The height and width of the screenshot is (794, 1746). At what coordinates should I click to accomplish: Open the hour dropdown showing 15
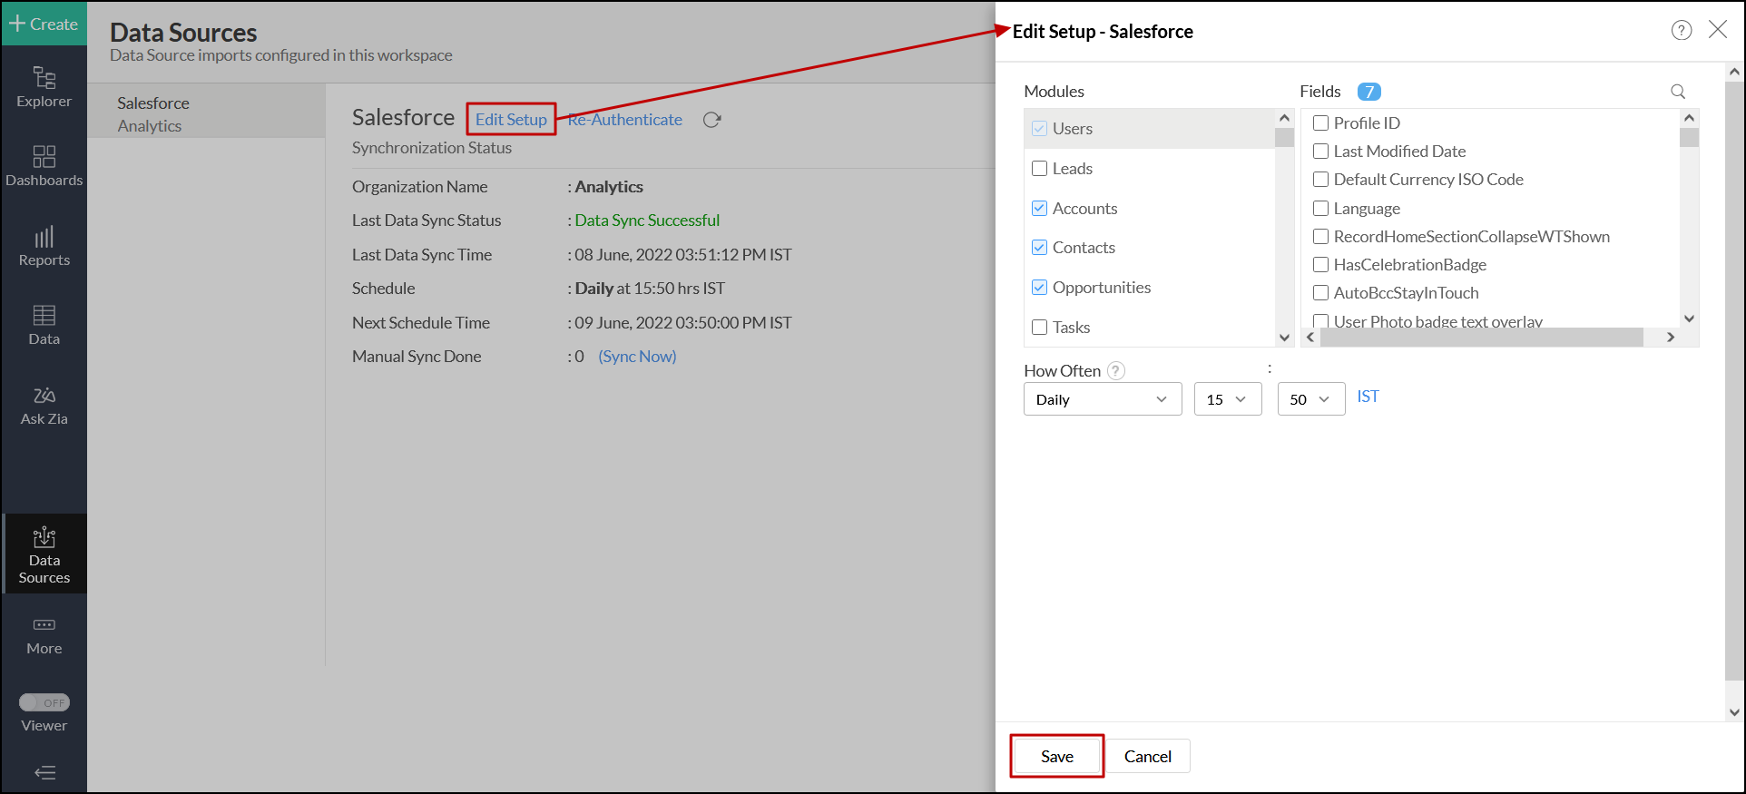click(1228, 399)
